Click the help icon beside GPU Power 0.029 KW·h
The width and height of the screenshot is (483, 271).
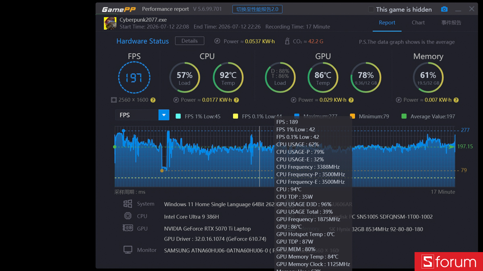click(351, 100)
